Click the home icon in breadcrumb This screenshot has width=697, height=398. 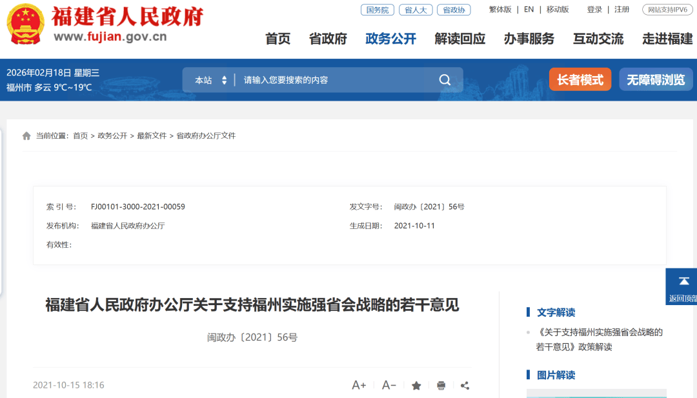coord(26,136)
